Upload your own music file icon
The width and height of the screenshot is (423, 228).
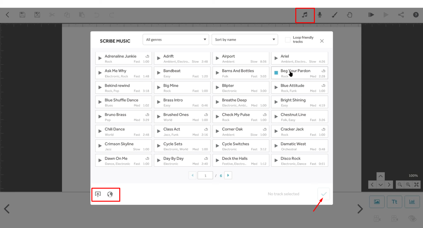click(98, 194)
